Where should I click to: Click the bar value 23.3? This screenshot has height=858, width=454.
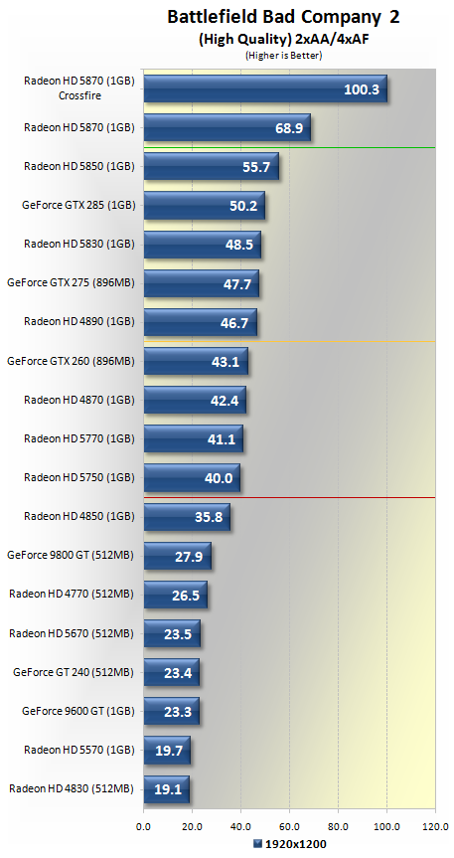tap(177, 712)
